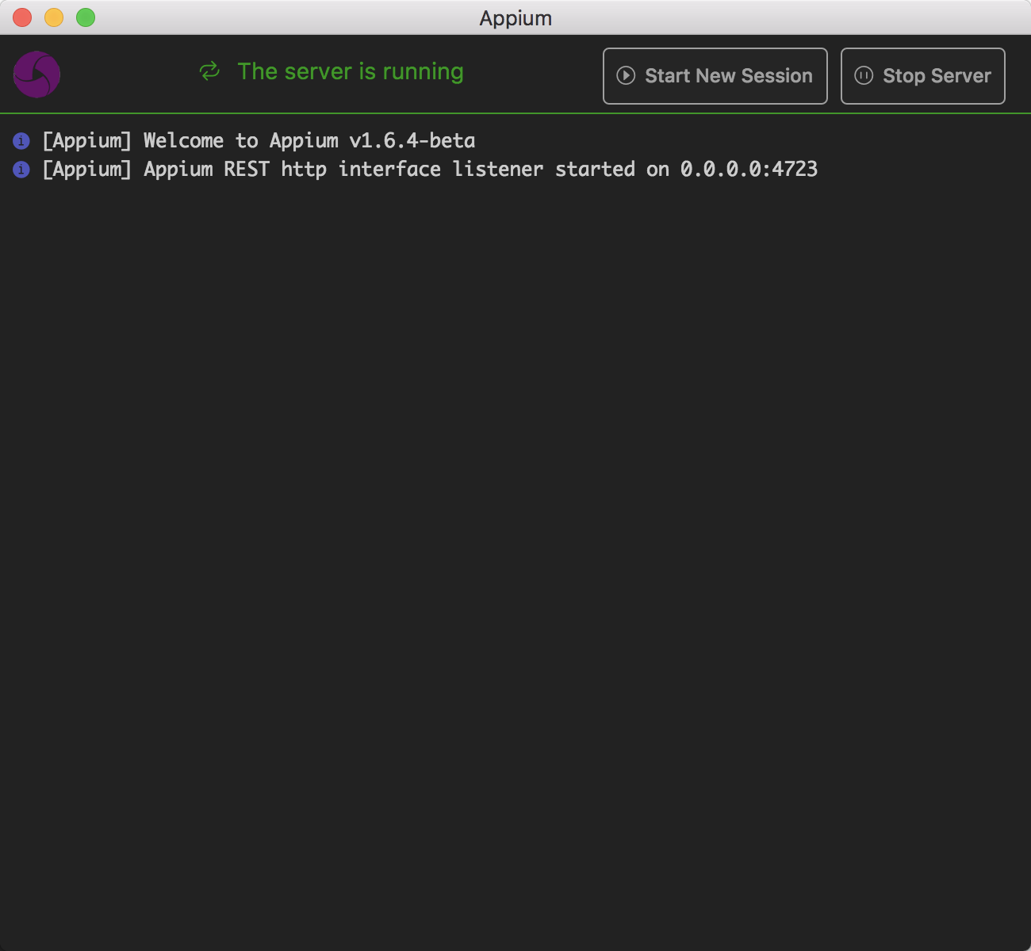Click the purple Appium logo icon
This screenshot has width=1031, height=951.
click(36, 74)
